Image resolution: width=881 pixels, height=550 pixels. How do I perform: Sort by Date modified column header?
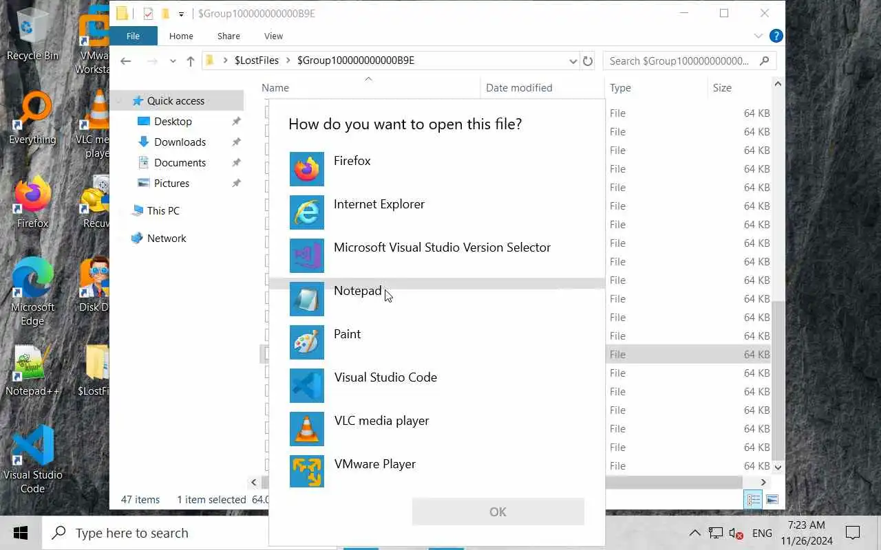pyautogui.click(x=542, y=87)
